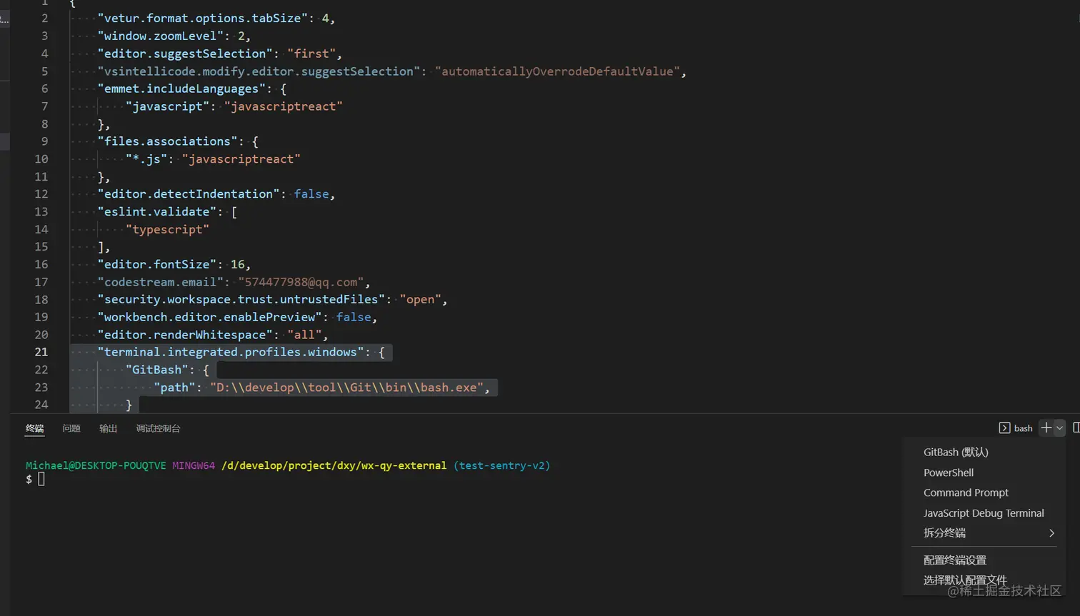The height and width of the screenshot is (616, 1080).
Task: Switch to the 调试控制台 tab
Action: click(157, 428)
